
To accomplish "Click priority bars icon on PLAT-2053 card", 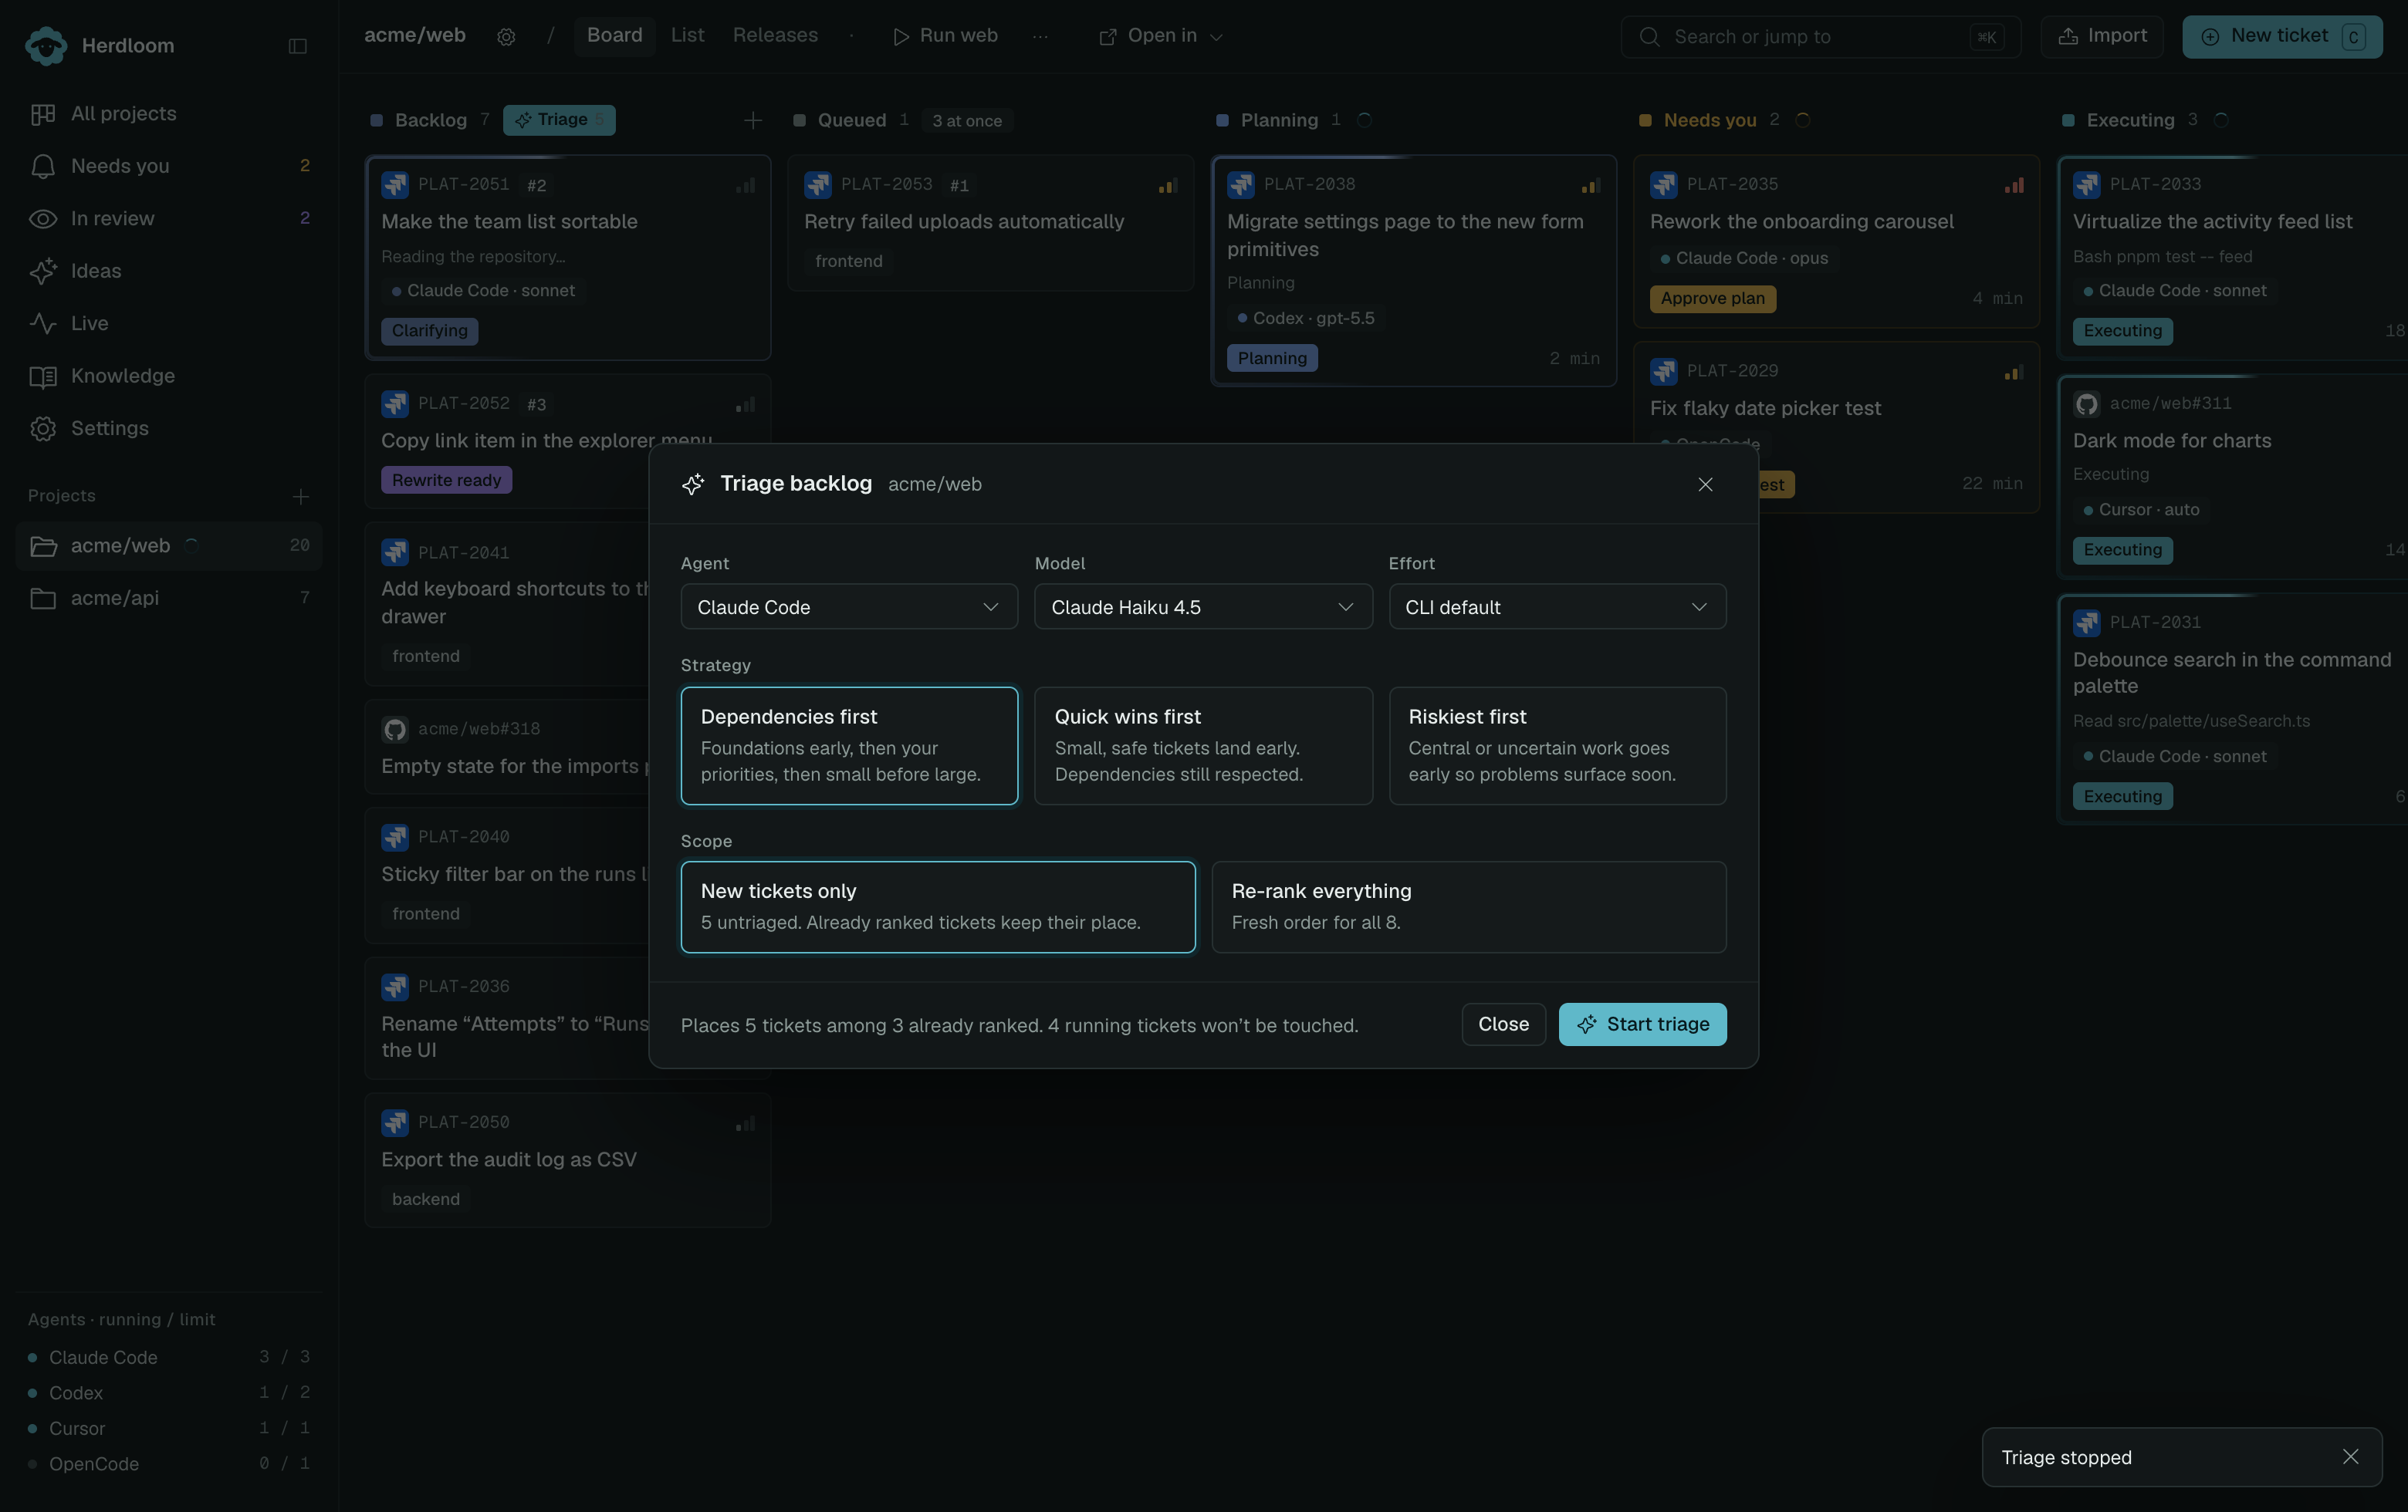I will click(x=1168, y=186).
